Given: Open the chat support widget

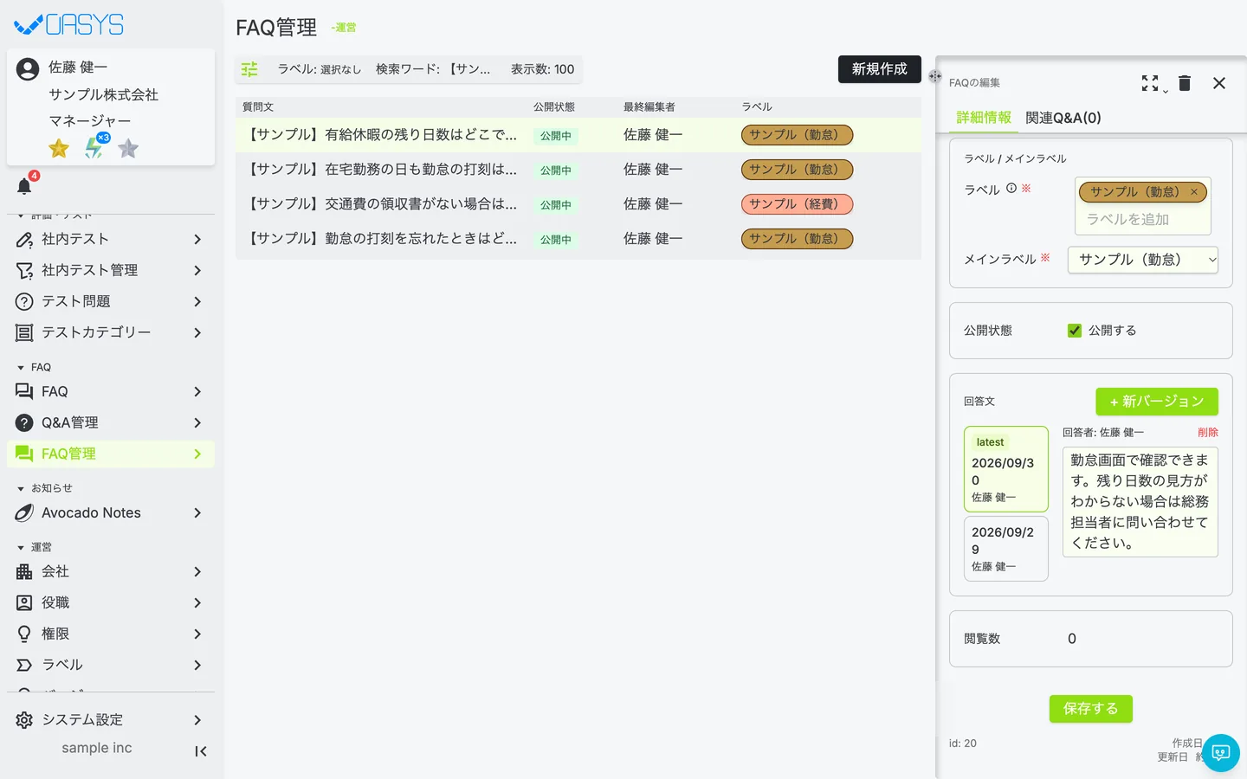Looking at the screenshot, I should [x=1221, y=753].
